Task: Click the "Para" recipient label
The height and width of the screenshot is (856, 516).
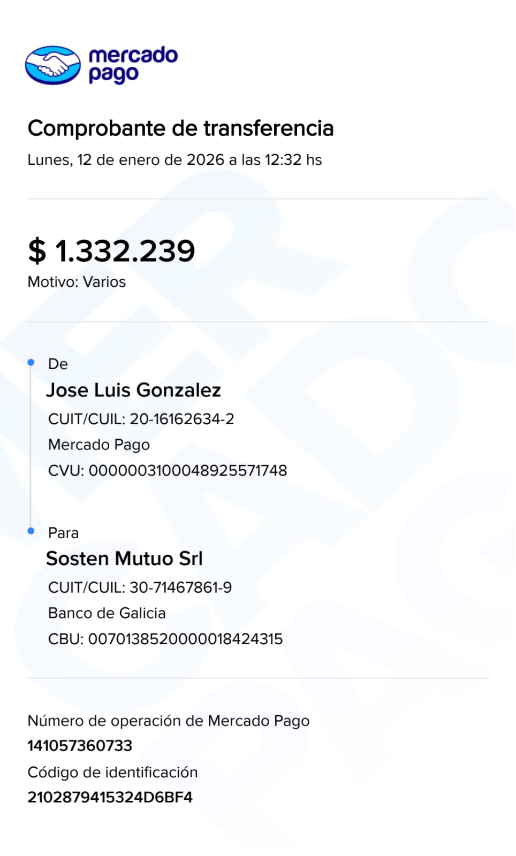Action: click(x=63, y=533)
